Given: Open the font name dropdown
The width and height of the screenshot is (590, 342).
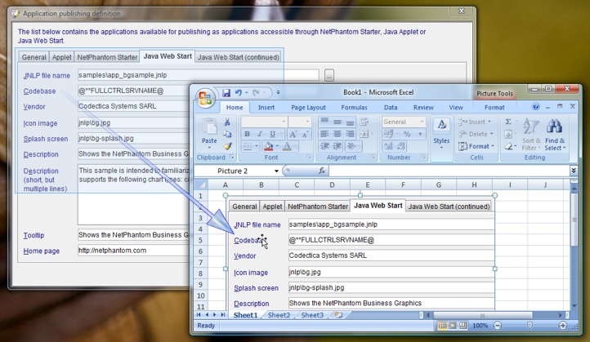Looking at the screenshot, I should 284,122.
